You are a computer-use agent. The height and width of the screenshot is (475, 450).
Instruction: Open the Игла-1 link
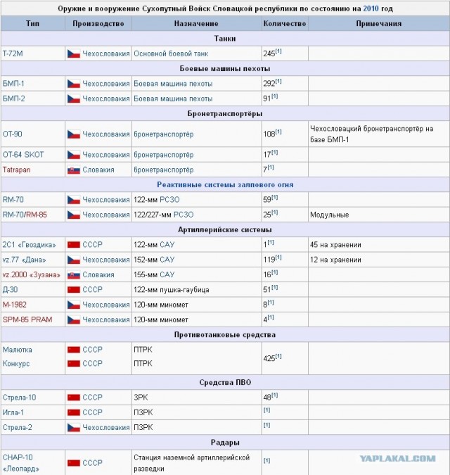(13, 412)
